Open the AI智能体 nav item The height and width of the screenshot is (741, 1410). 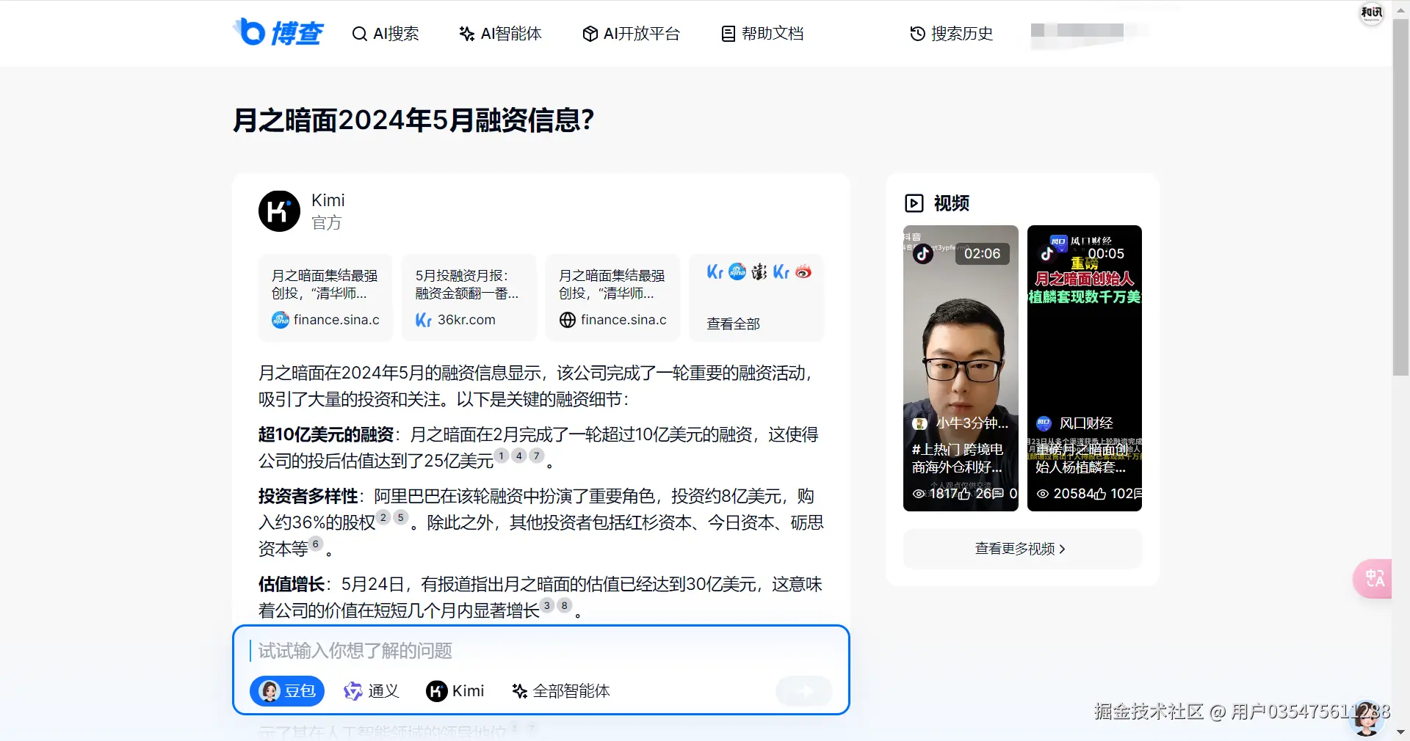(500, 34)
